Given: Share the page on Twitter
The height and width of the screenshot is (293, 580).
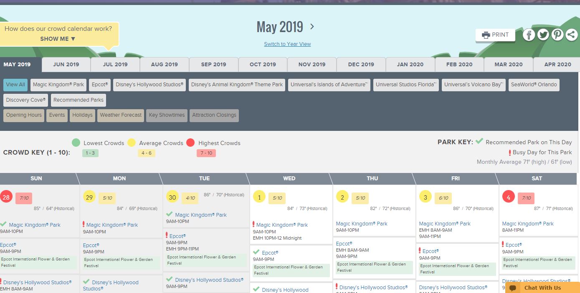Looking at the screenshot, I should click(543, 35).
